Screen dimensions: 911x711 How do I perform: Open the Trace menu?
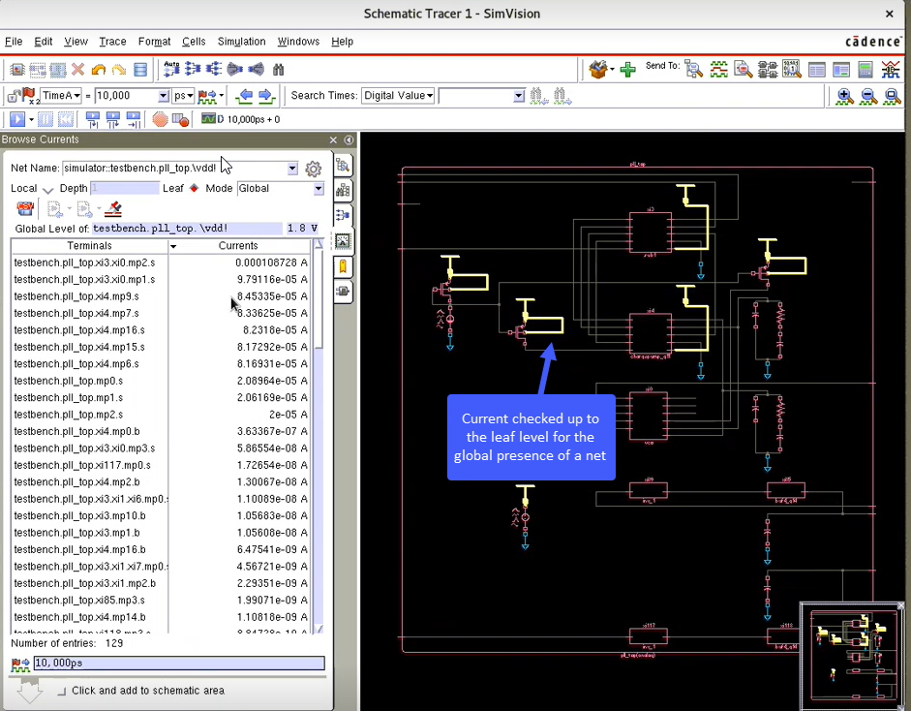pos(112,42)
